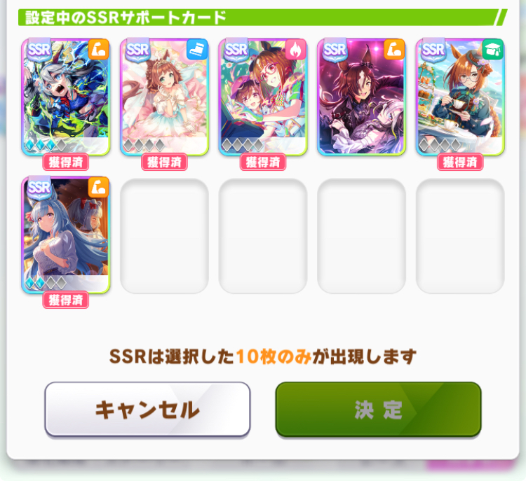The width and height of the screenshot is (526, 481).
Task: Select the SSR card with red glasses
Action: coord(263,97)
